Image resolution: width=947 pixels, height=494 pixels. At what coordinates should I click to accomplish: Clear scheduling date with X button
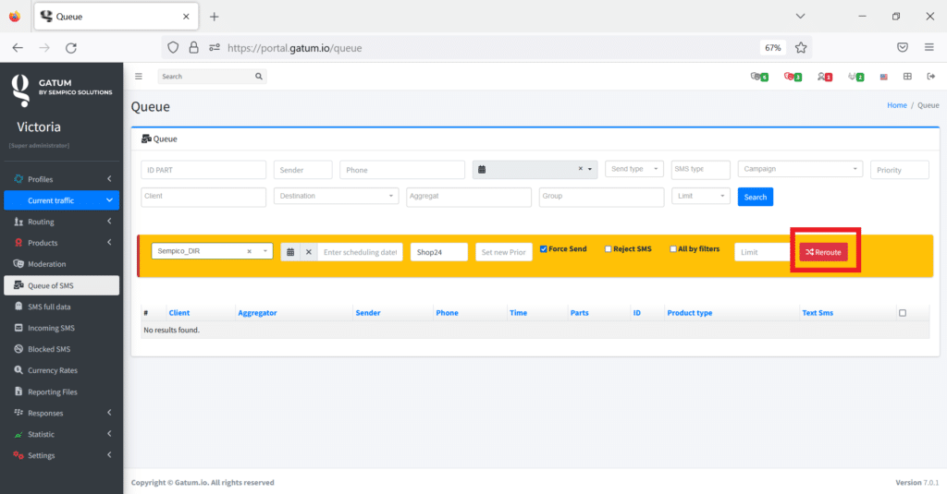tap(309, 252)
